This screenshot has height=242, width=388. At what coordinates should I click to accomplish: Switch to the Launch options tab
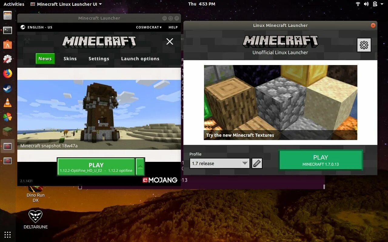(x=140, y=59)
